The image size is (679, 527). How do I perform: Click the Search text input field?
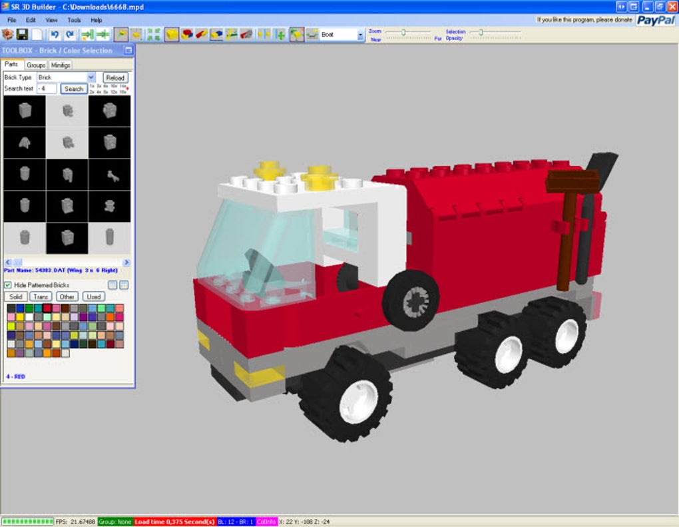point(47,89)
